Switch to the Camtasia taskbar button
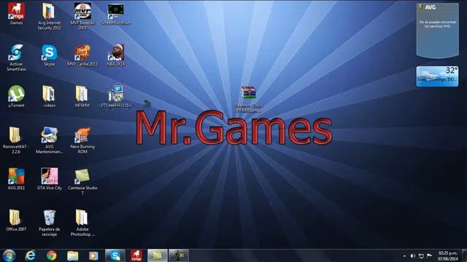The width and height of the screenshot is (467, 262). tap(158, 255)
